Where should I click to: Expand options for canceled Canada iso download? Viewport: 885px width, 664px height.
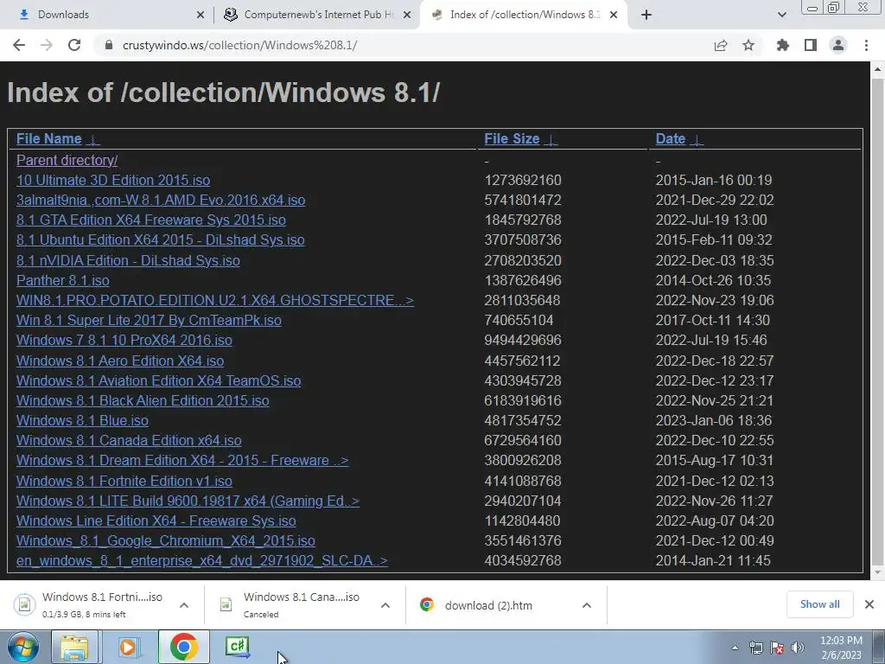385,605
